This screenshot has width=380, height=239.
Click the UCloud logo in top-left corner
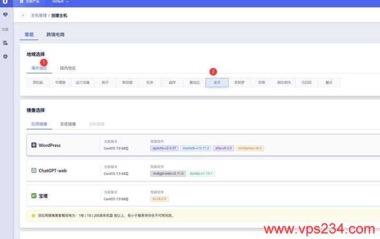5,2
